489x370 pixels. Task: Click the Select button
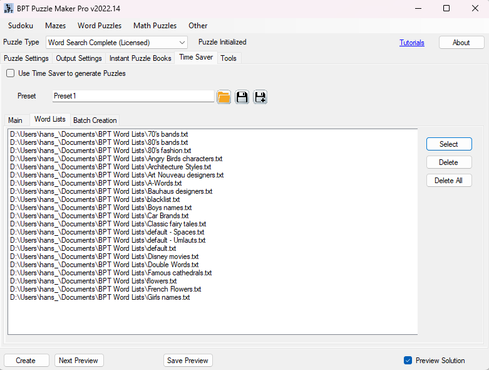tap(449, 144)
